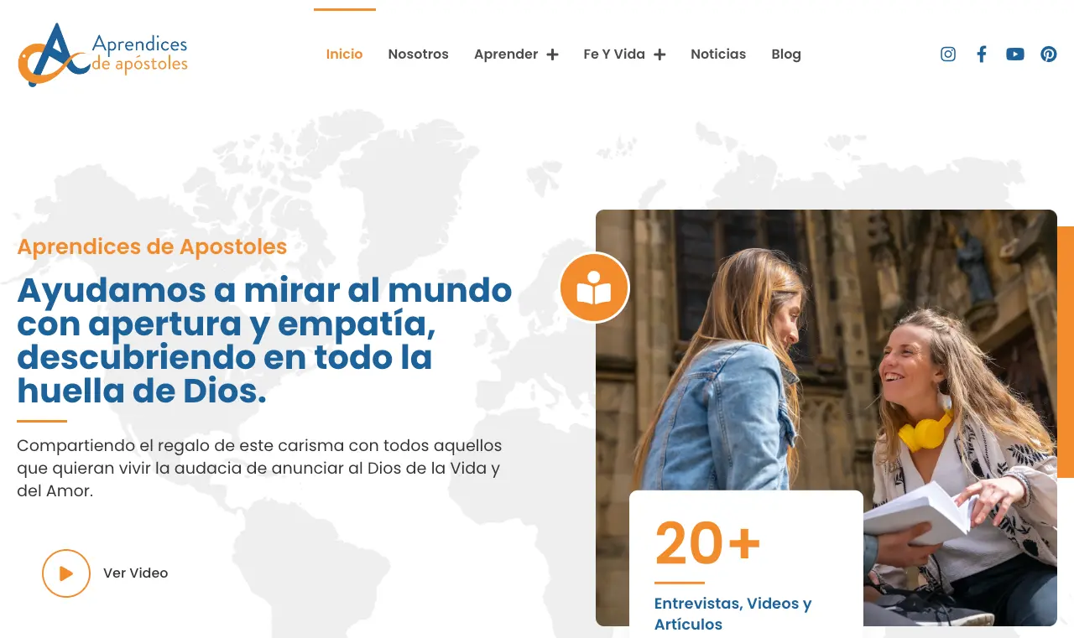Open the Blog menu item
Image resolution: width=1074 pixels, height=638 pixels.
(x=786, y=54)
